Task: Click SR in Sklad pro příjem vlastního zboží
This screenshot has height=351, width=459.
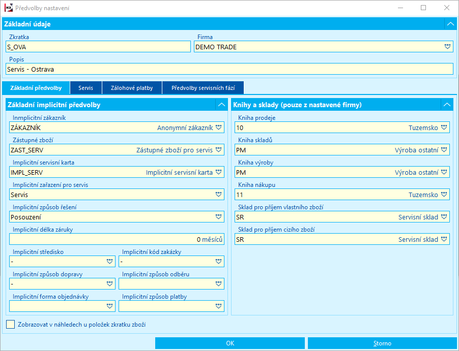Action: (x=240, y=217)
